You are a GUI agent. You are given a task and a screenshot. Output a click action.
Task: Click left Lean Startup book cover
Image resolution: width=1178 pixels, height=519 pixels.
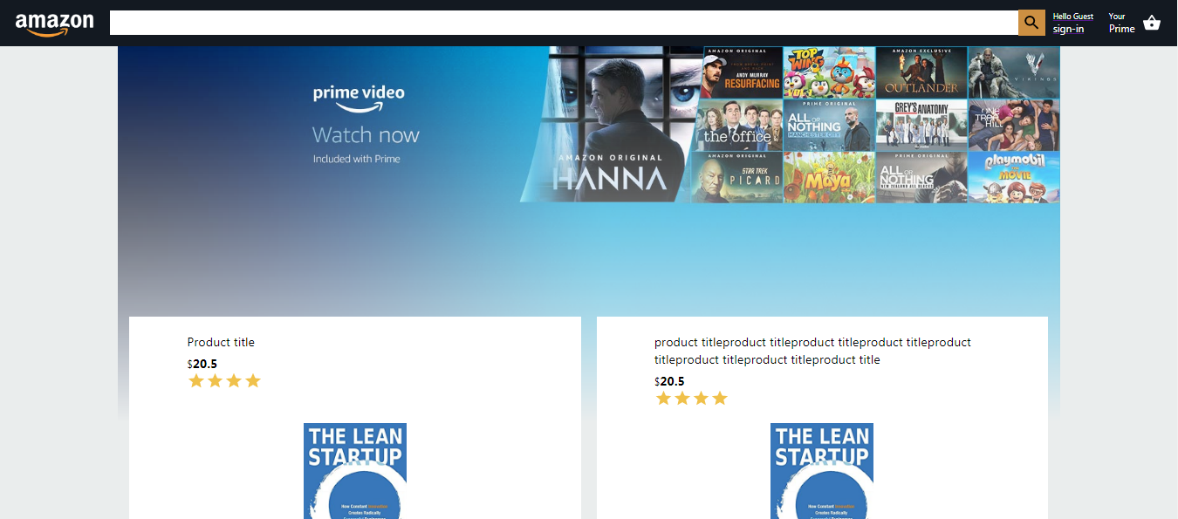[x=355, y=471]
